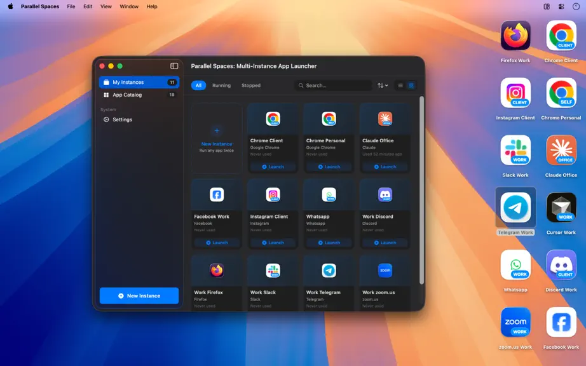The height and width of the screenshot is (366, 586).
Task: Click Chrome Personal card icon
Action: click(329, 119)
